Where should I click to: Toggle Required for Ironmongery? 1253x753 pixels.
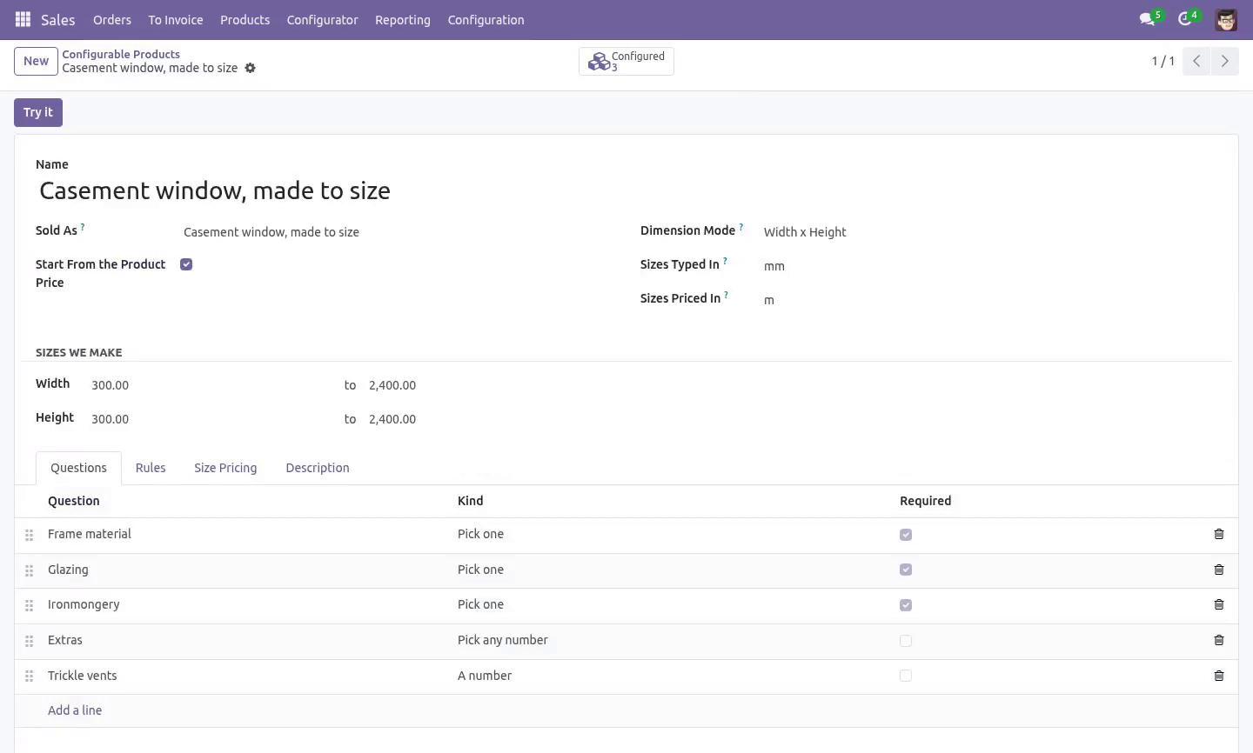906,605
